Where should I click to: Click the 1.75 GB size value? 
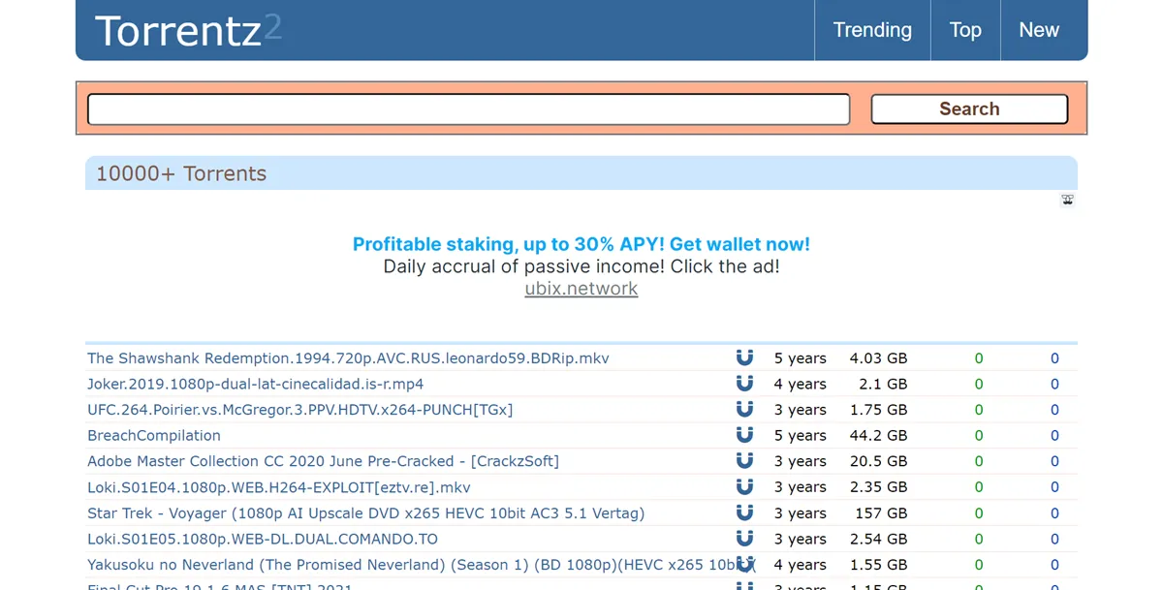coord(879,410)
